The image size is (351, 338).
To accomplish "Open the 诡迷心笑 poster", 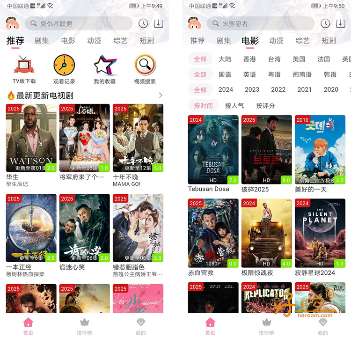I will [85, 228].
